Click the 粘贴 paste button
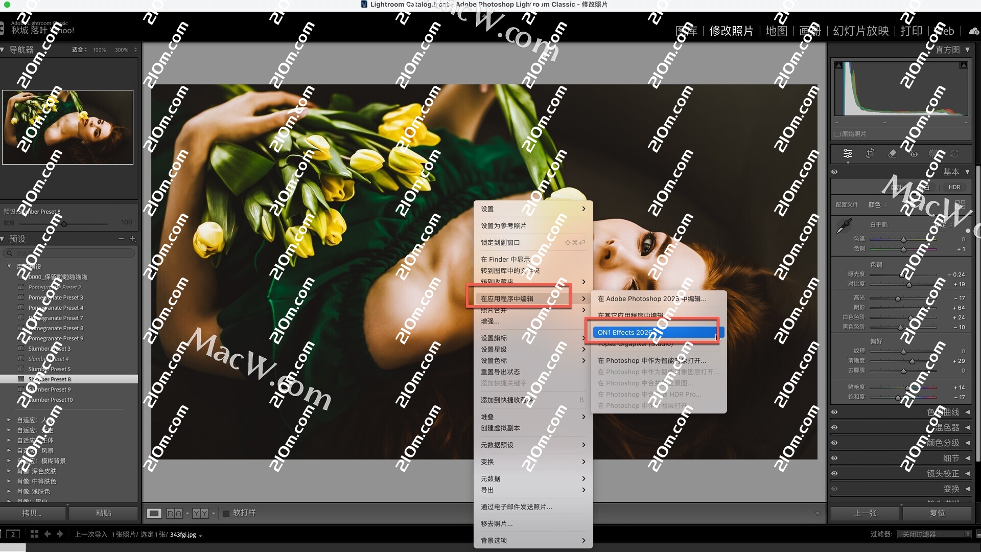Image resolution: width=981 pixels, height=552 pixels. tap(103, 513)
